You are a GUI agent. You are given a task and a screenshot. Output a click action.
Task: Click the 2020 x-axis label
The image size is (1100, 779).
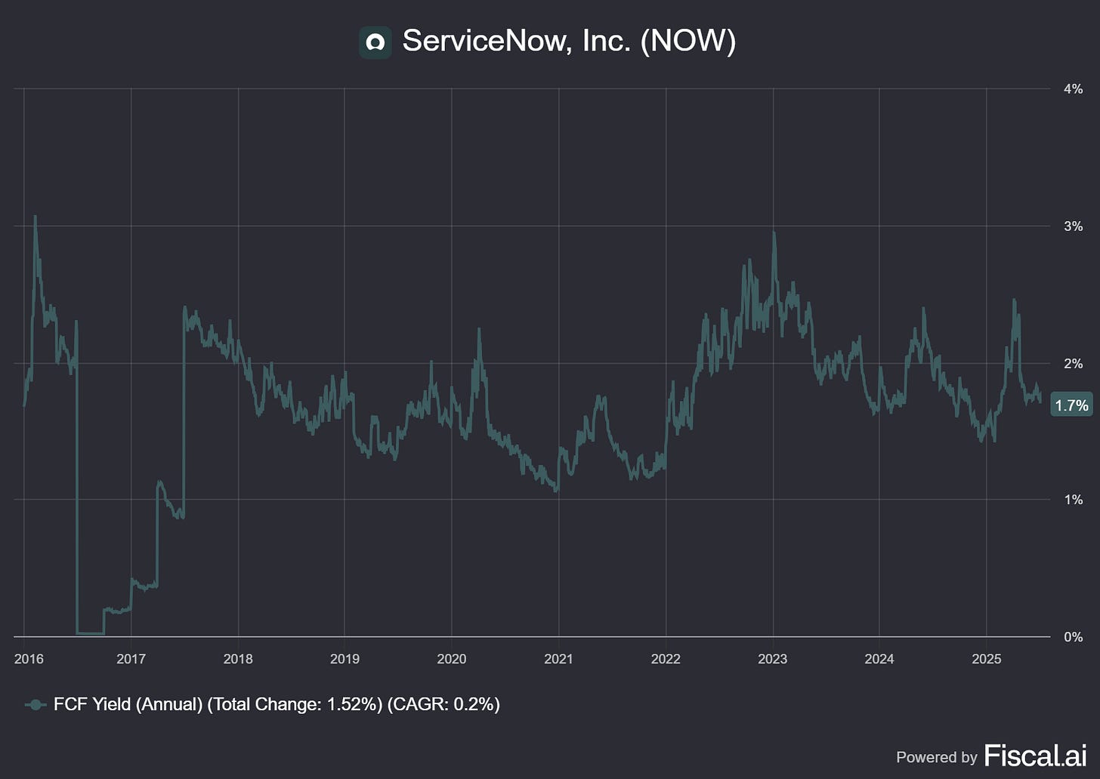coord(452,659)
